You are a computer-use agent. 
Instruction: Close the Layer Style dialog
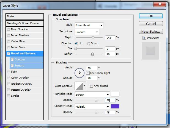(x=160, y=4)
